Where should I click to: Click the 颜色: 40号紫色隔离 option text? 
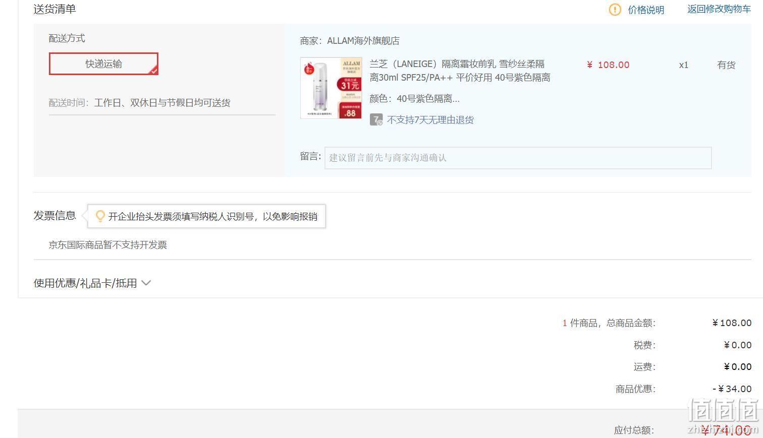click(x=414, y=99)
